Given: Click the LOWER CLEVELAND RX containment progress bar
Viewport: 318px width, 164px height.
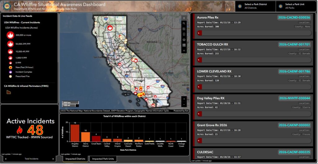Looking at the screenshot, I should (x=254, y=87).
